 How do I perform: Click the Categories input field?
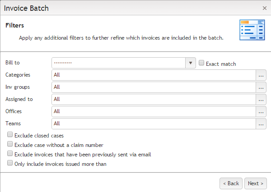154,75
